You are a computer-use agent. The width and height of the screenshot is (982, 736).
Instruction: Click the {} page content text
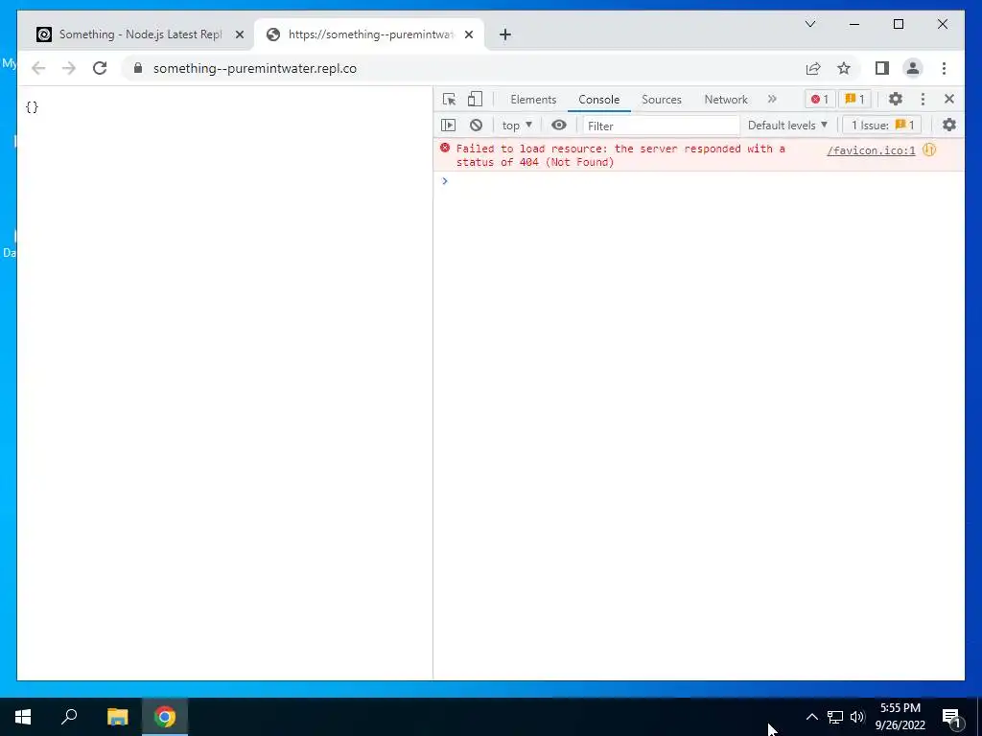32,107
